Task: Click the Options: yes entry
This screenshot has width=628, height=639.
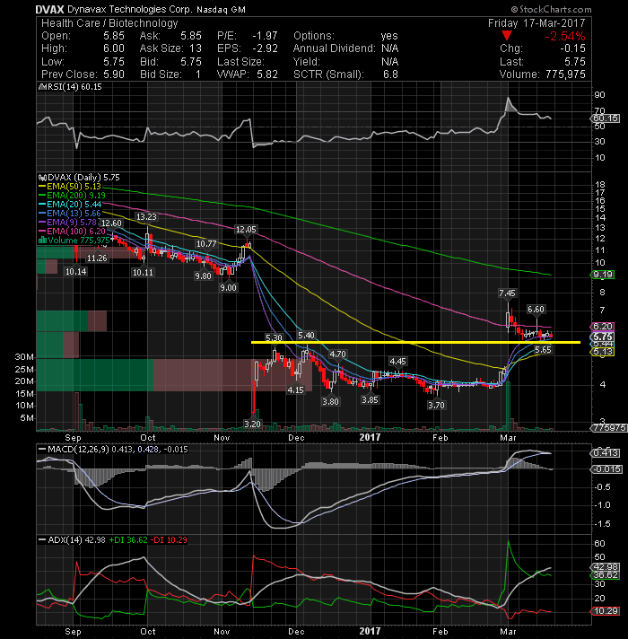Action: coord(345,36)
